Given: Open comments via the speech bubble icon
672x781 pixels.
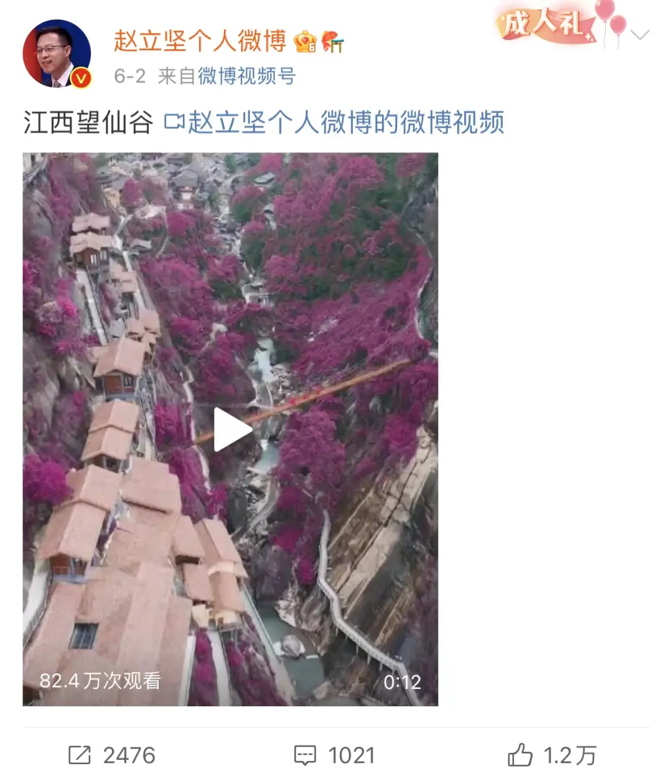Looking at the screenshot, I should pos(305,755).
